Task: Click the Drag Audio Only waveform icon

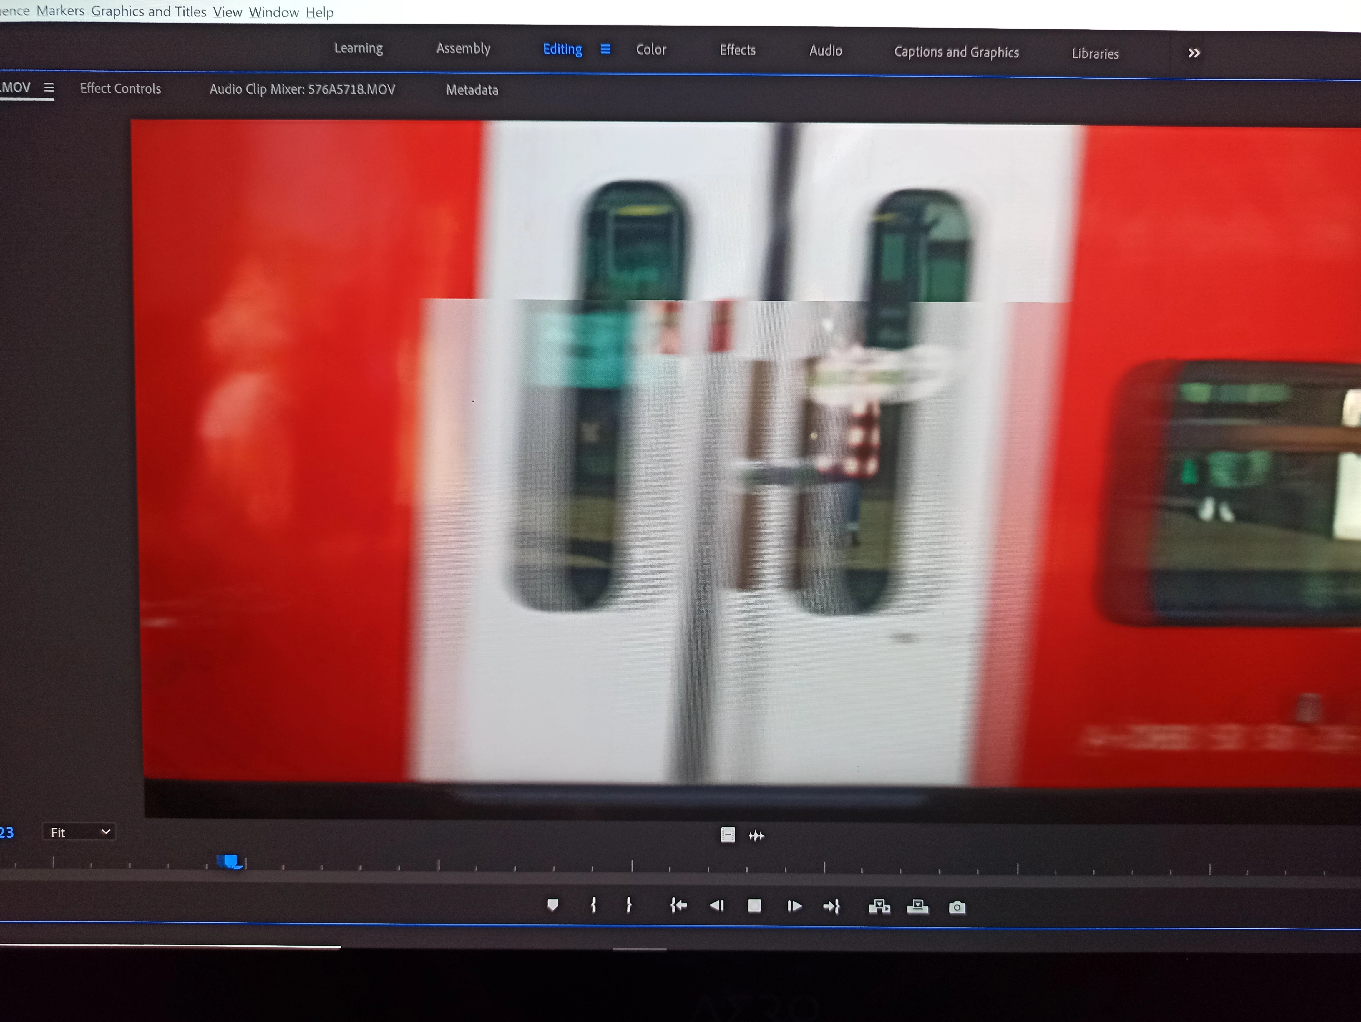Action: [756, 836]
